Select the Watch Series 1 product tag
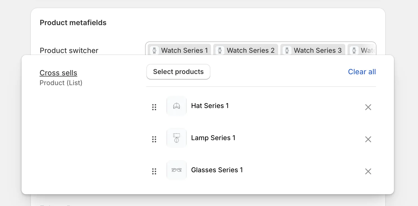 tap(179, 50)
